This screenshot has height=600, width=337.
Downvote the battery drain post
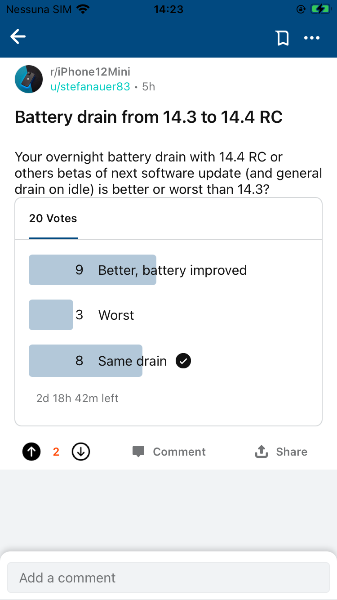pyautogui.click(x=81, y=452)
